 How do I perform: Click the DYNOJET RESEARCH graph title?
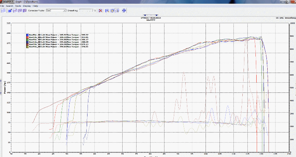(x=151, y=18)
